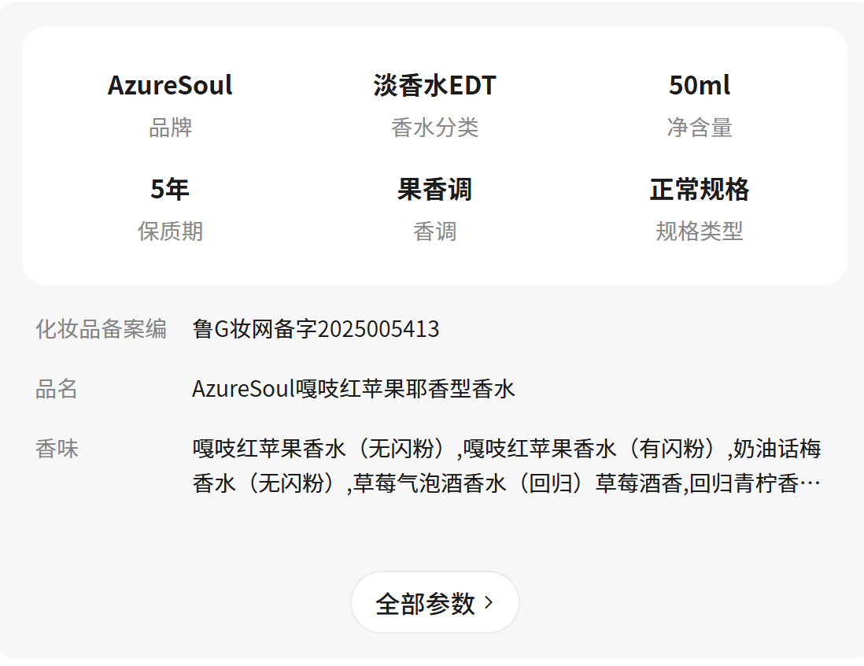Click the 香味 row label

57,449
